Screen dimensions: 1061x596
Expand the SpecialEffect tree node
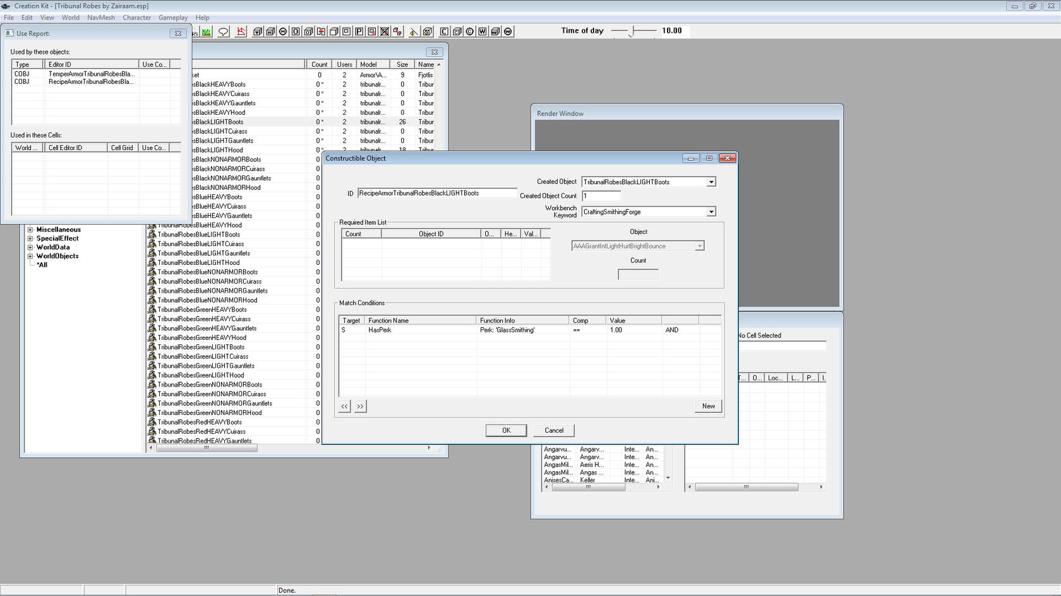point(30,238)
